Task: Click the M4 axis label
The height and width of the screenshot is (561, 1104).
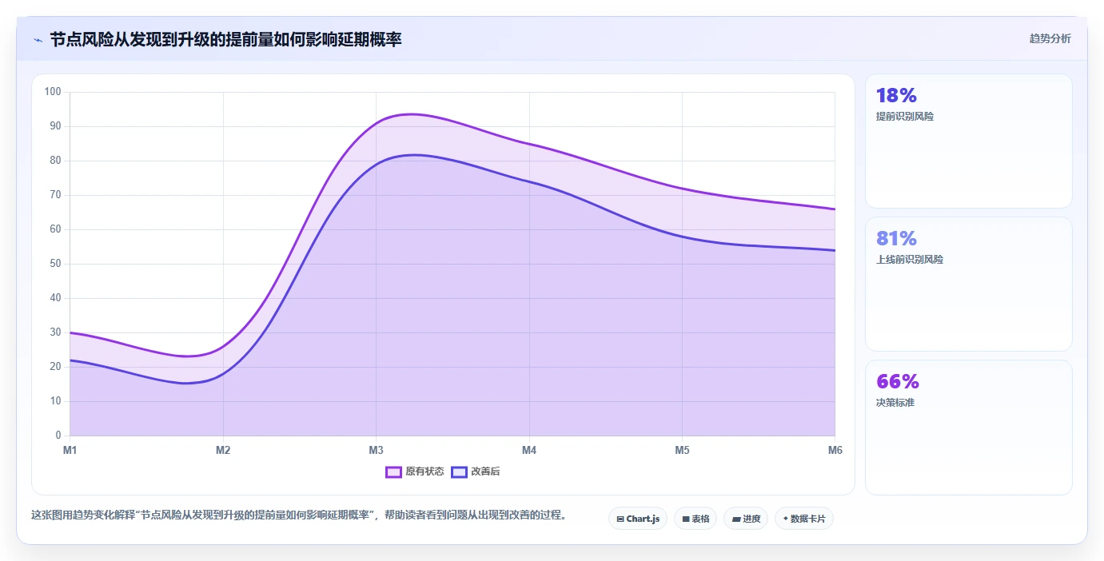Action: click(x=529, y=451)
